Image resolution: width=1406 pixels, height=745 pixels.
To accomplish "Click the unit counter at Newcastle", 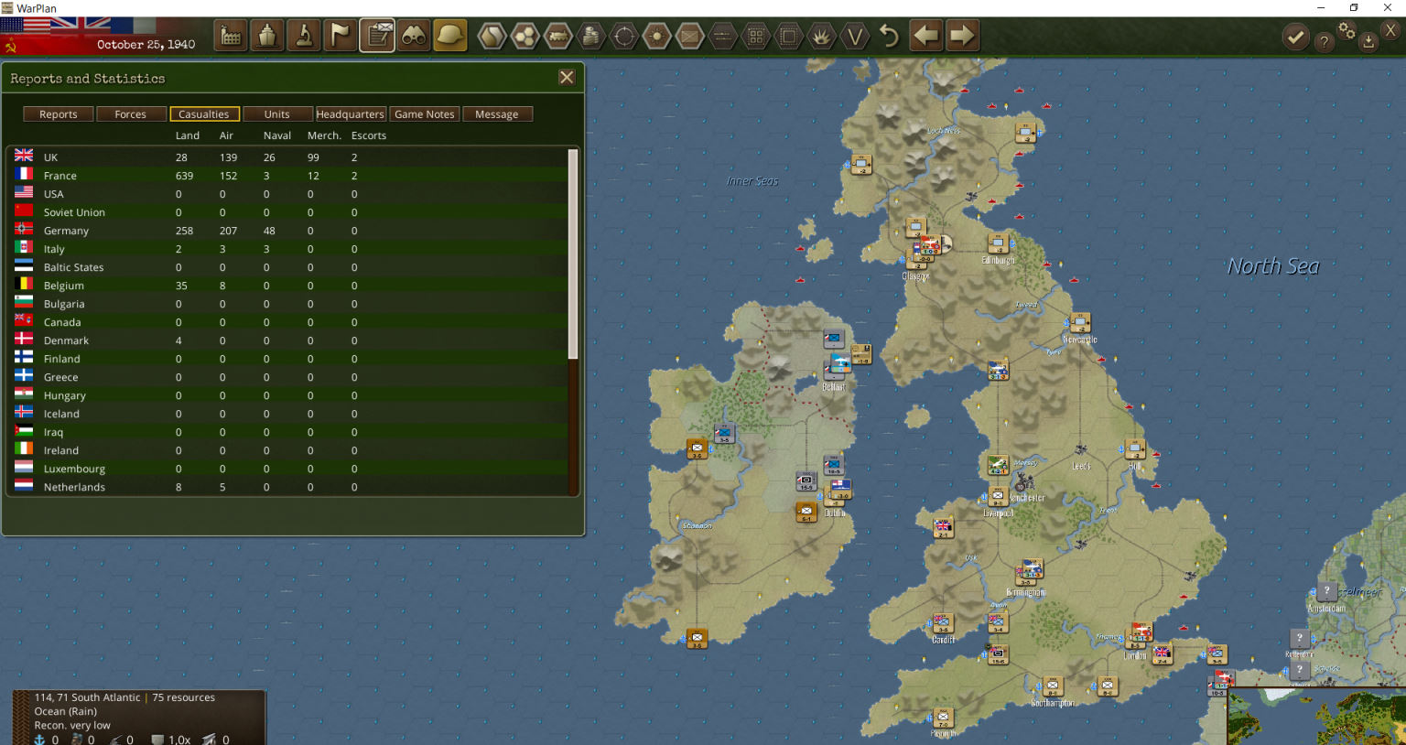I will tap(1080, 322).
